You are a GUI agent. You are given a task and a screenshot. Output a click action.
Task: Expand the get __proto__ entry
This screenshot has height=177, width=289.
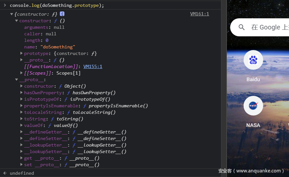click(x=21, y=158)
